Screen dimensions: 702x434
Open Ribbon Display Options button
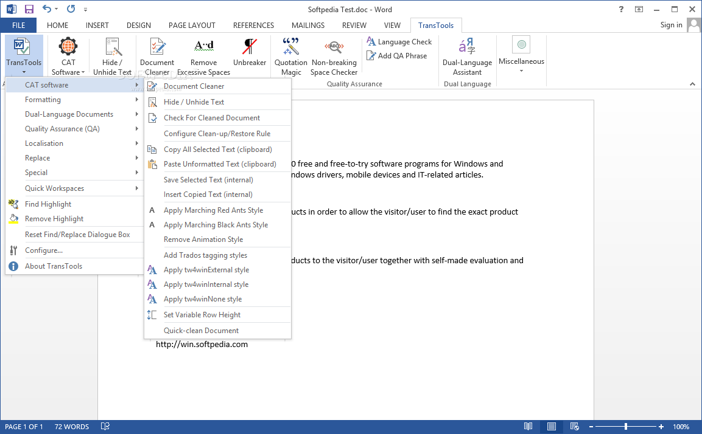639,9
